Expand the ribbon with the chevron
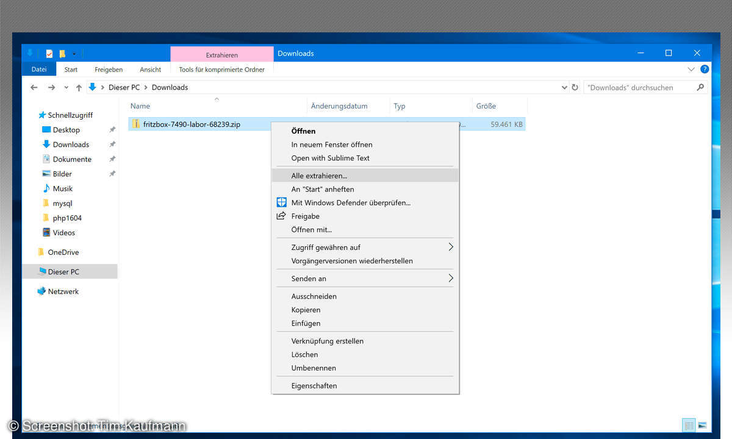The width and height of the screenshot is (732, 439). click(x=691, y=70)
